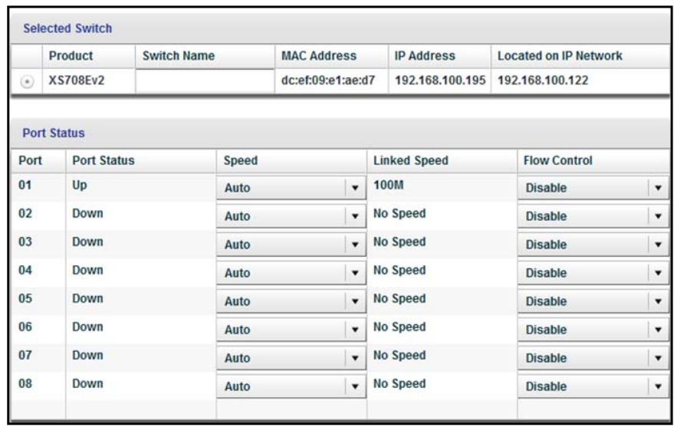This screenshot has width=674, height=427.
Task: Click the No Speed value for port 06
Action: coord(399,327)
